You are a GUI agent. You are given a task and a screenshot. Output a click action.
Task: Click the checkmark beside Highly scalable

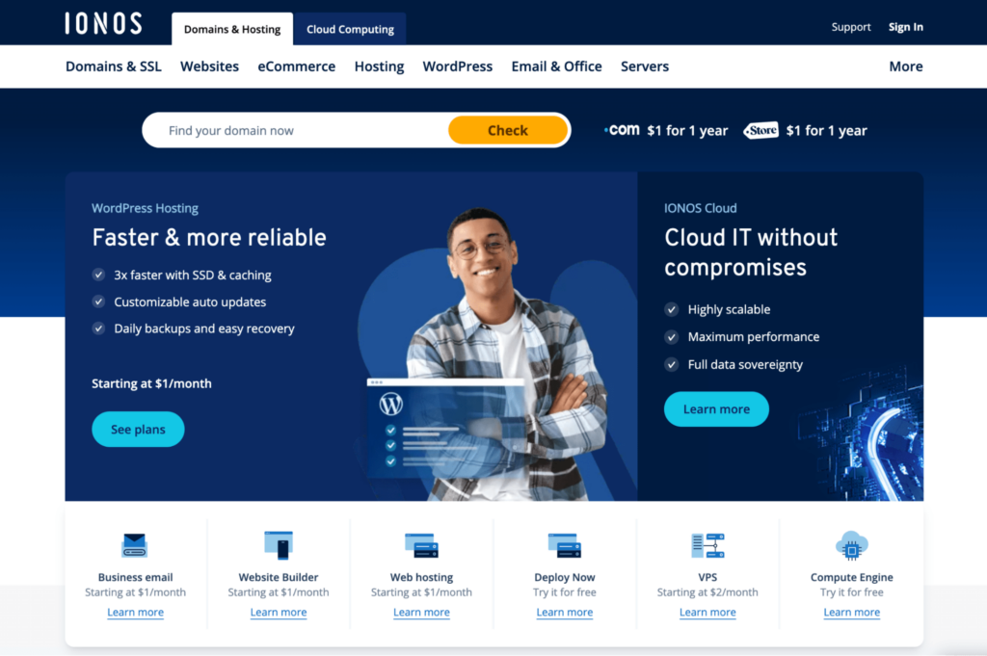(x=672, y=309)
